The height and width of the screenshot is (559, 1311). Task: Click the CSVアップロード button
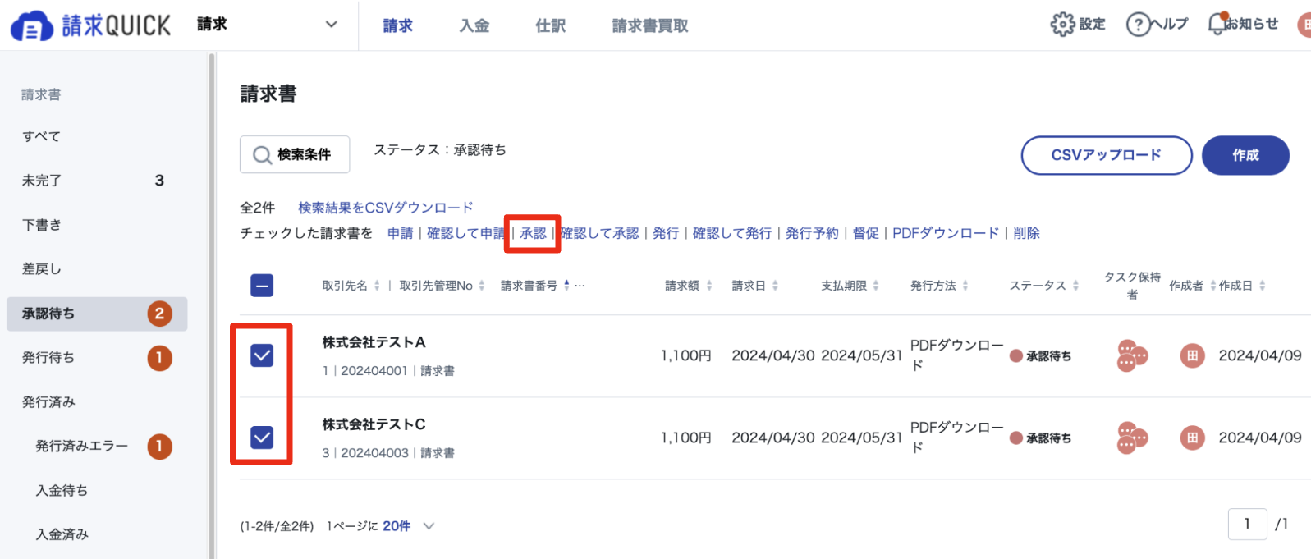tap(1107, 155)
